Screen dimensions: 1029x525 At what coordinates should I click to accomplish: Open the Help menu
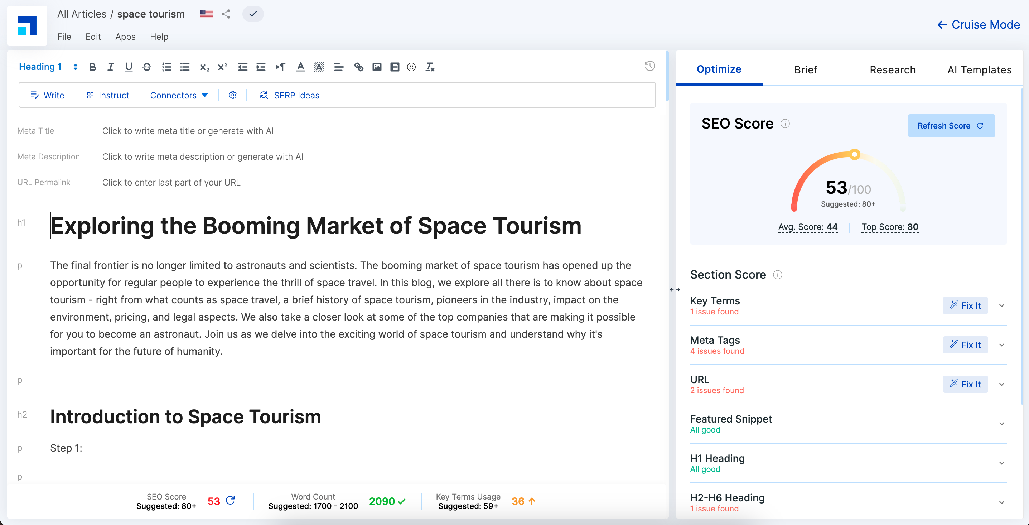coord(159,37)
